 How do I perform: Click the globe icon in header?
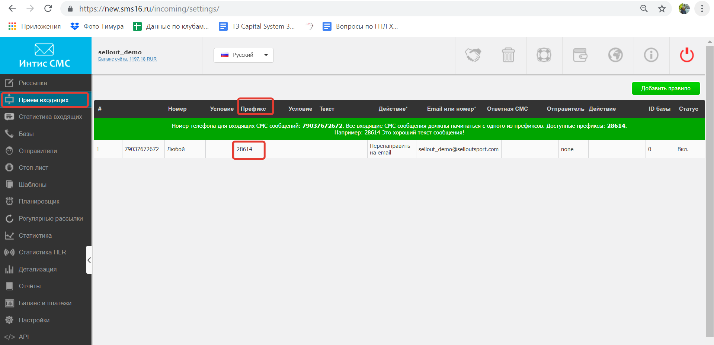tap(615, 55)
